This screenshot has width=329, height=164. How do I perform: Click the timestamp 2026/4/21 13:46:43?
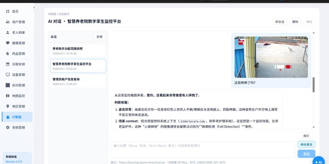64,84
